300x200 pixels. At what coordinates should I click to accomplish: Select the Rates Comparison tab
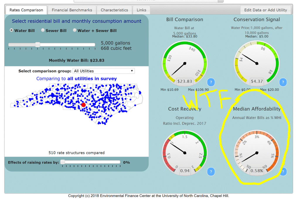26,10
